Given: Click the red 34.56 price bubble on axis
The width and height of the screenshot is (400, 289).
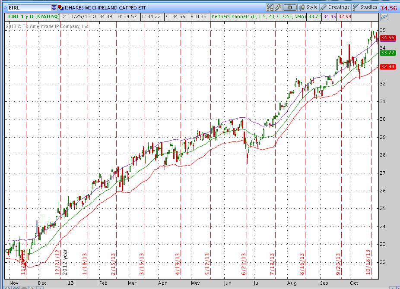Looking at the screenshot, I should pos(387,38).
